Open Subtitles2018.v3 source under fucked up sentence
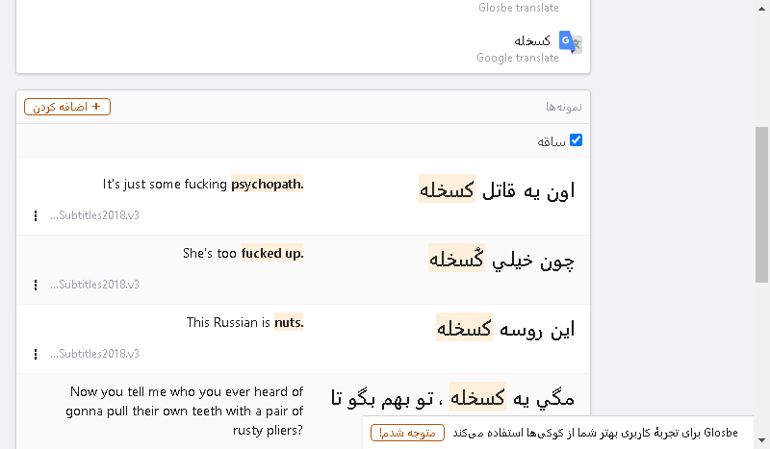770x449 pixels. coord(94,285)
